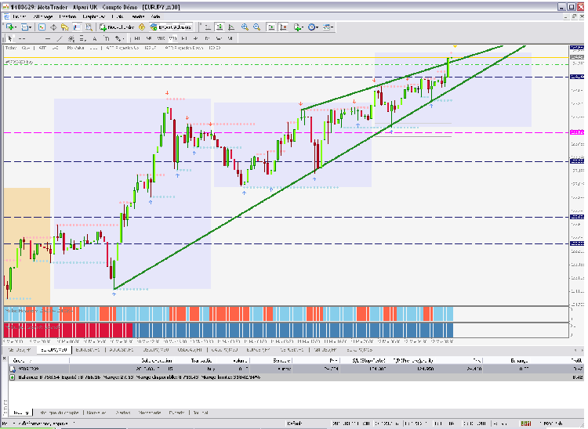
Task: Zoom in on the chart
Action: click(245, 27)
